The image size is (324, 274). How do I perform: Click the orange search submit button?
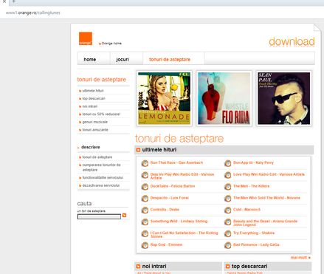(124, 215)
